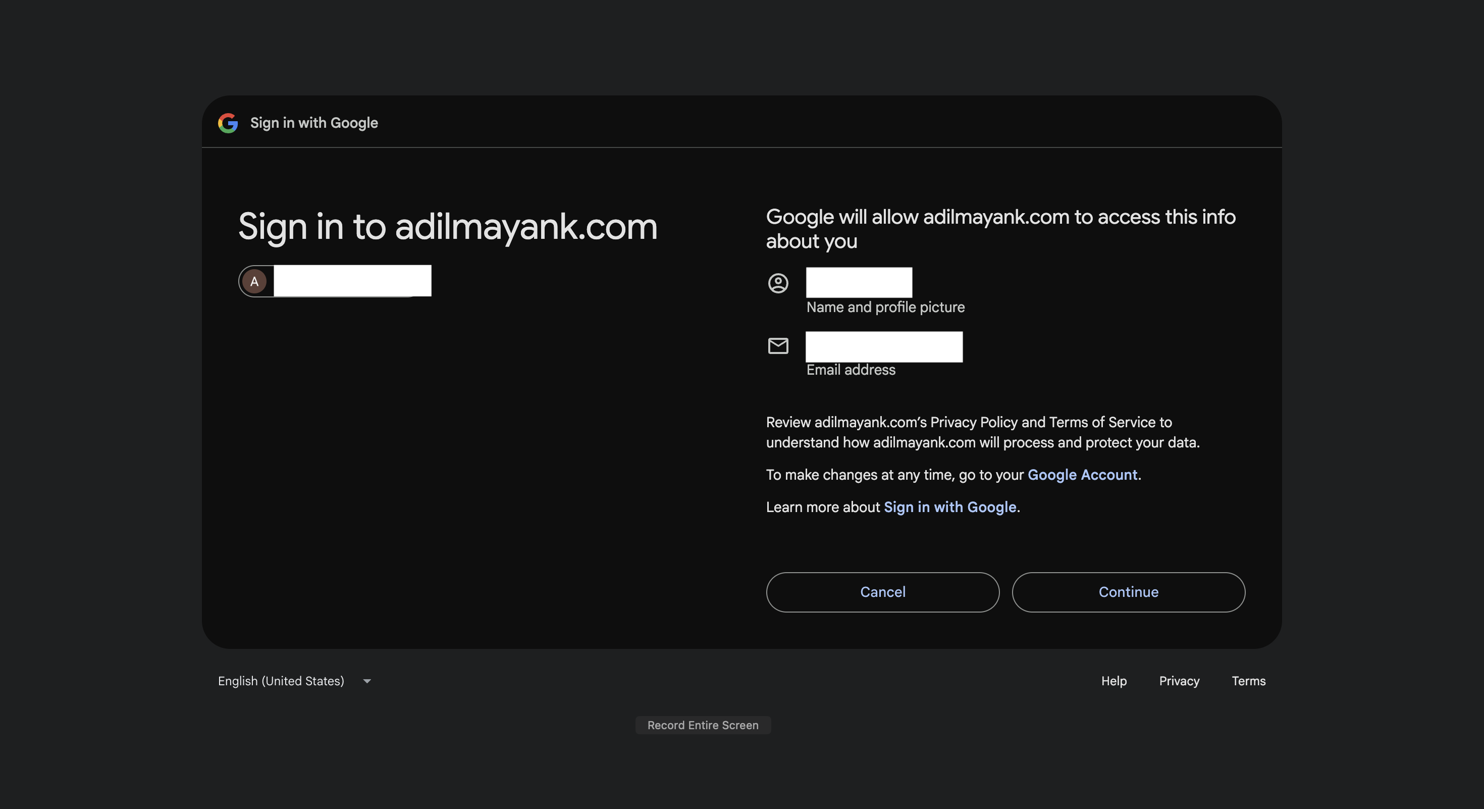The image size is (1484, 809).
Task: Select English (United States) language selector
Action: pyautogui.click(x=294, y=681)
